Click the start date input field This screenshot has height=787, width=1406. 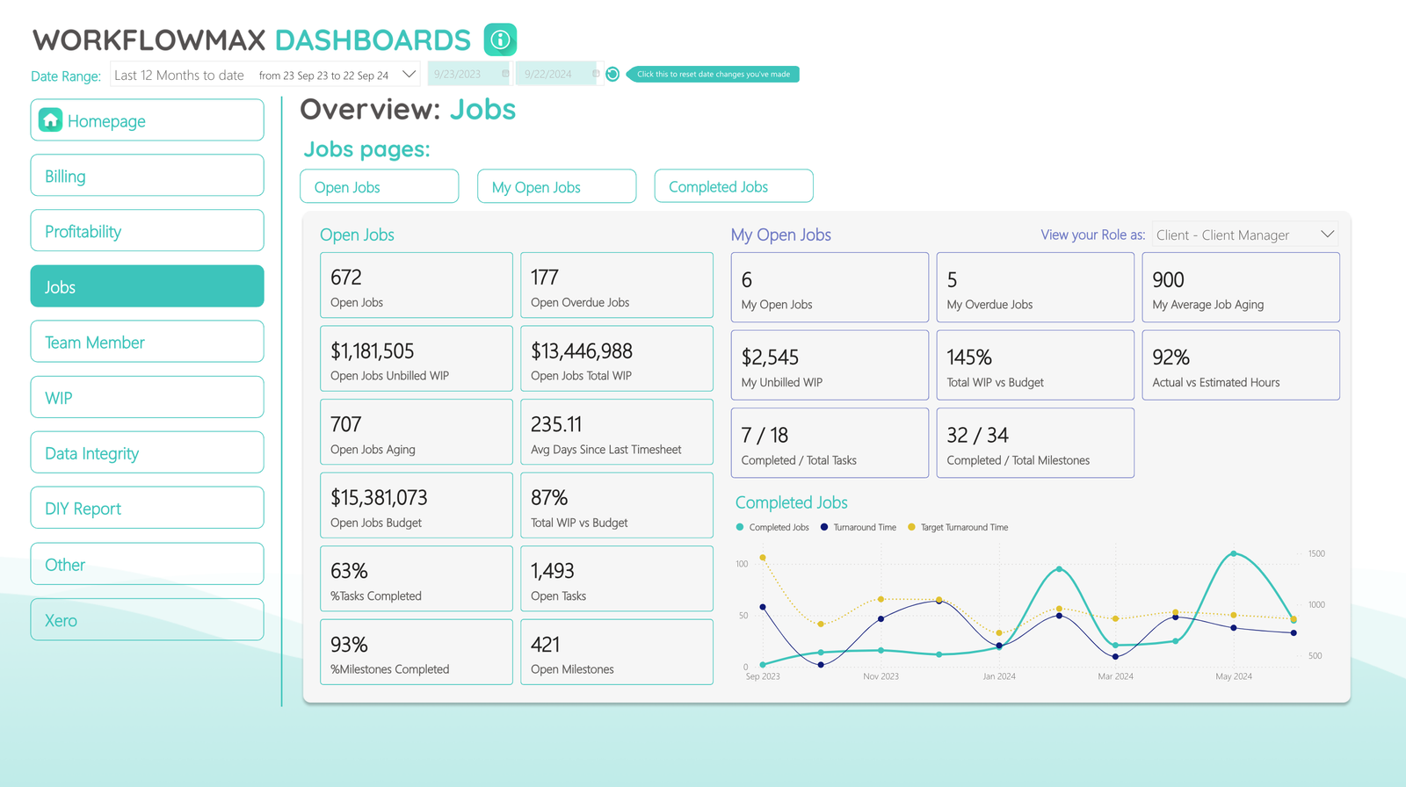(461, 74)
